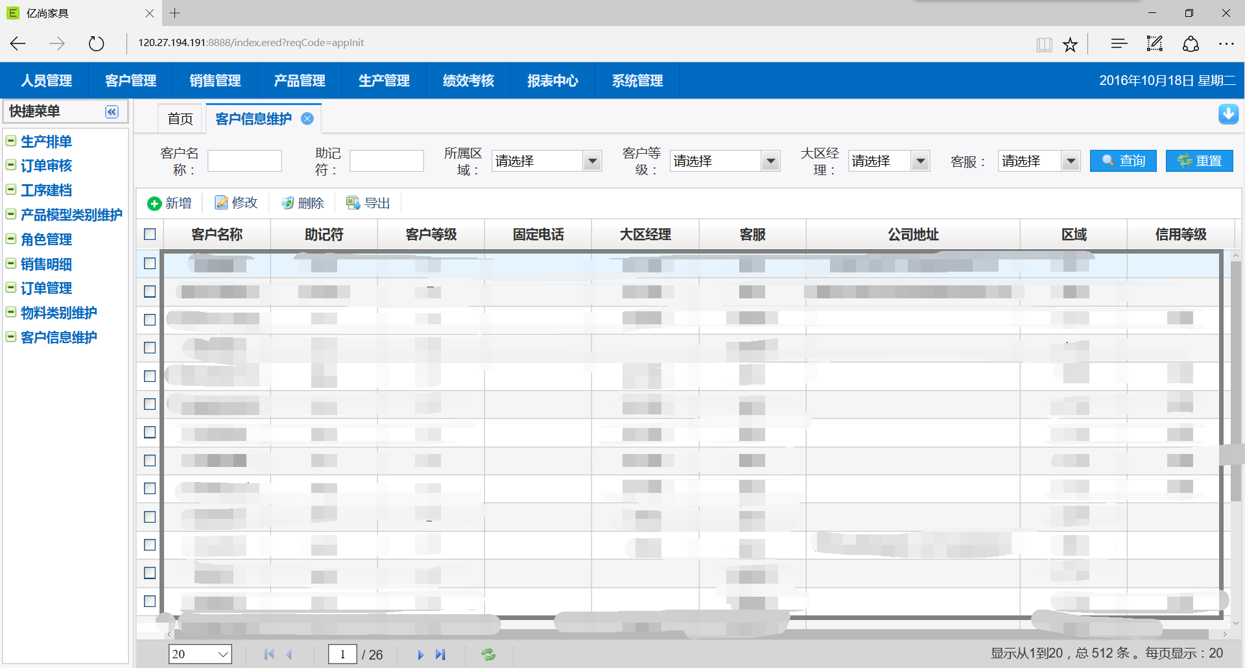Click the 导出 export icon
The width and height of the screenshot is (1245, 668).
pos(353,204)
